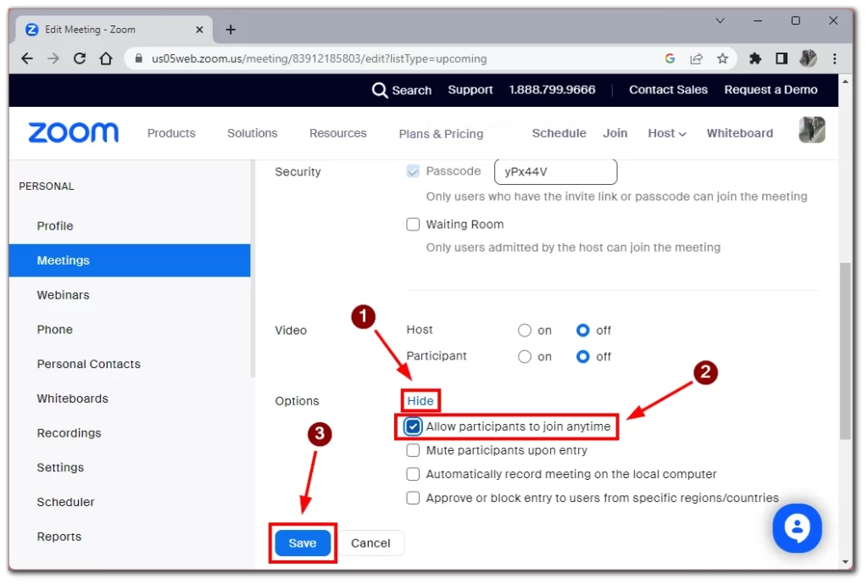Screen dimensions: 868x585
Task: Click Join in the top navigation
Action: 615,133
